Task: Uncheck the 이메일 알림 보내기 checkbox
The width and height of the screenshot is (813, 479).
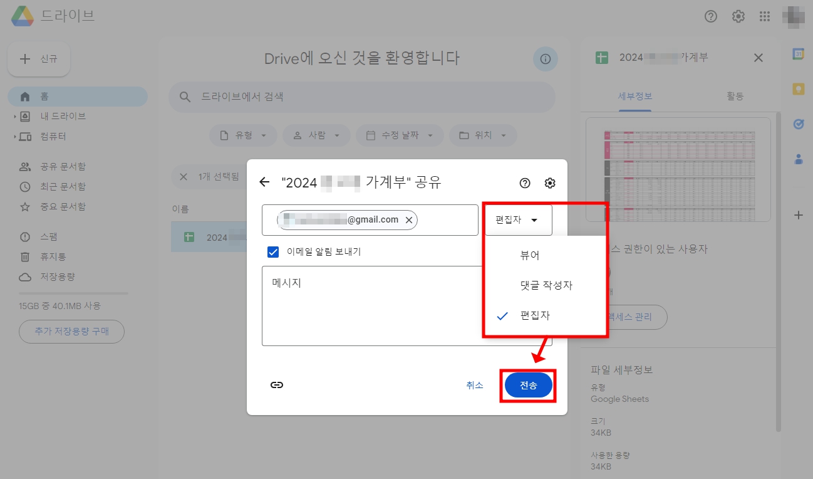Action: (x=273, y=252)
